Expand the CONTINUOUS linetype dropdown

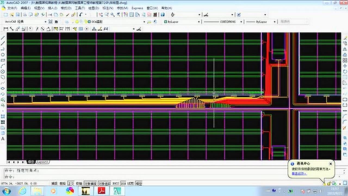point(241,22)
